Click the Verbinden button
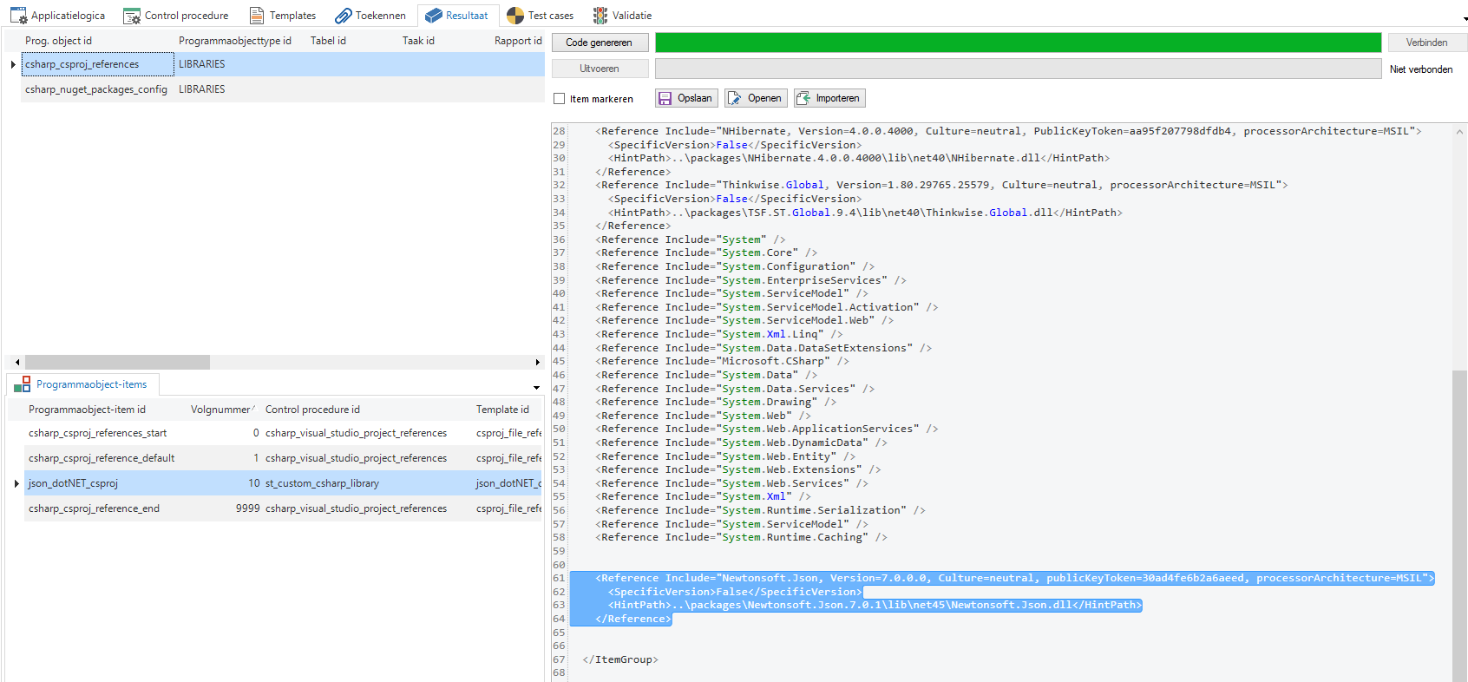The image size is (1468, 682). tap(1426, 43)
